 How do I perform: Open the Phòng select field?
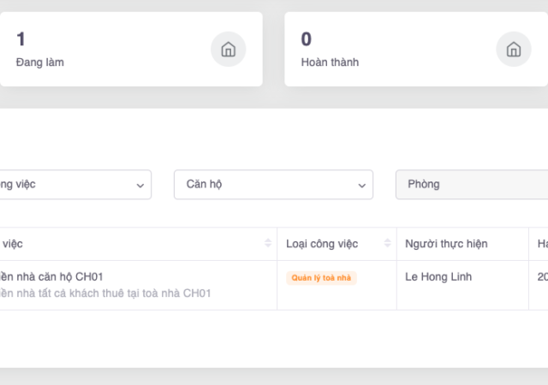pyautogui.click(x=471, y=184)
